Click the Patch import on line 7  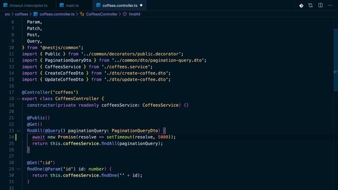[33, 28]
